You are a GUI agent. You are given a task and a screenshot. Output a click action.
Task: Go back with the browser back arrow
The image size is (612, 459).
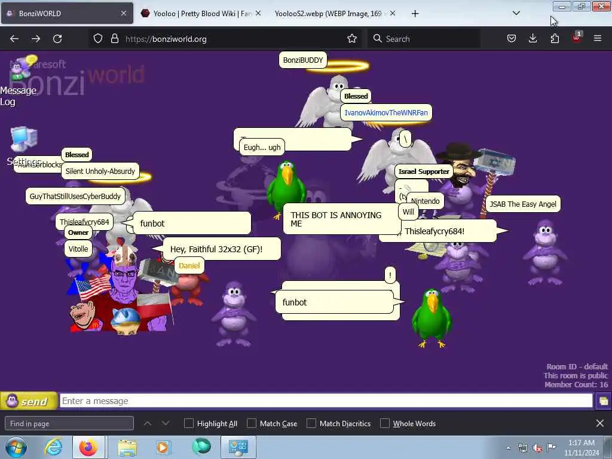14,39
